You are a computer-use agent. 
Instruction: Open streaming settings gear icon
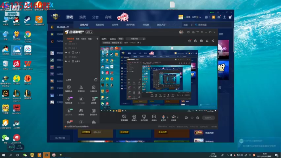[198, 118]
